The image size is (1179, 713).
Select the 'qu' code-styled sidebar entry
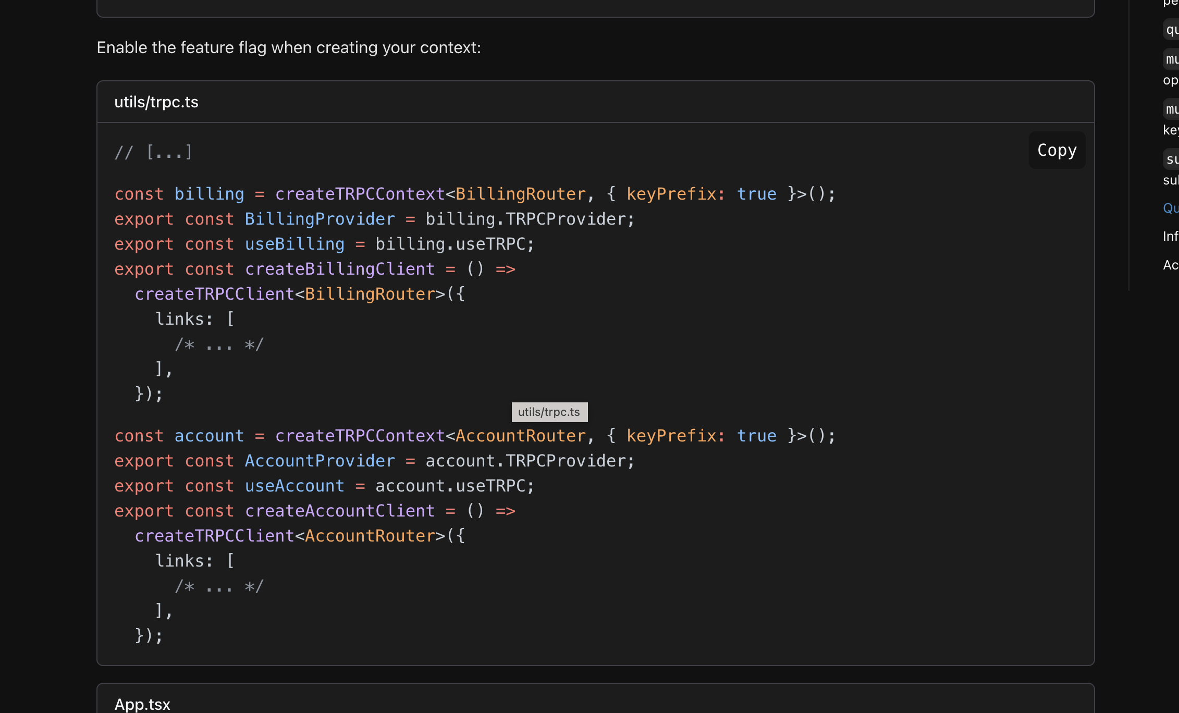coord(1172,30)
